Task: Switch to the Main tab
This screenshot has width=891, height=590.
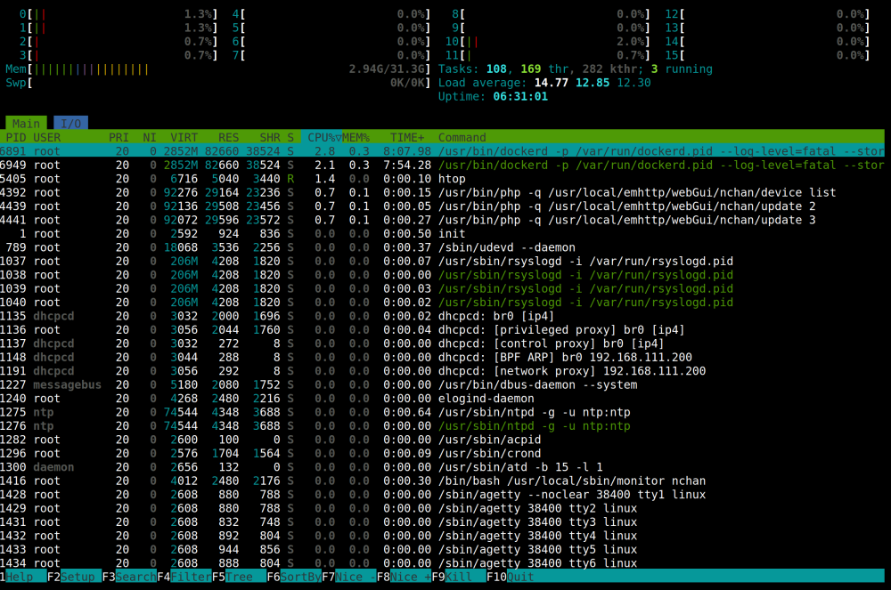Action: pyautogui.click(x=26, y=123)
